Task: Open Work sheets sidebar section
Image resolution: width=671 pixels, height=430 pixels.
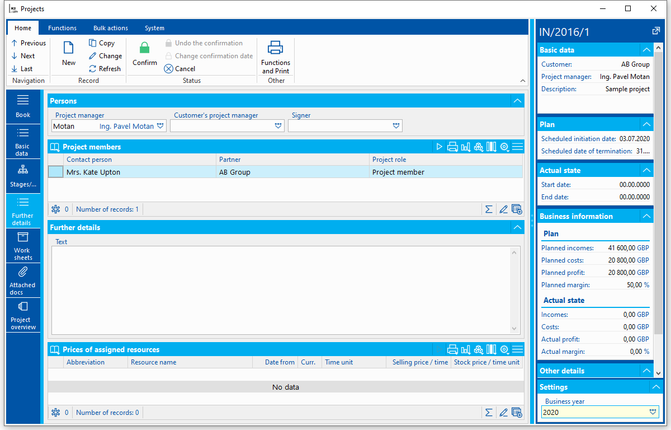Action: point(23,246)
